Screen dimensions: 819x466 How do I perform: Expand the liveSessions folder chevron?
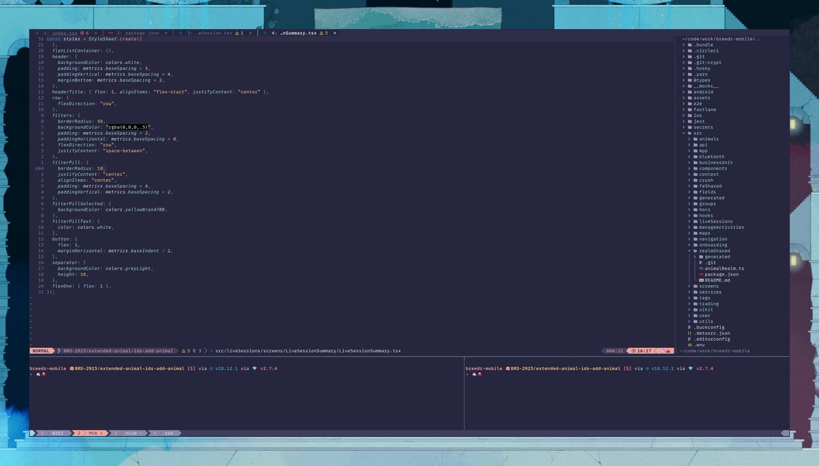coord(689,221)
